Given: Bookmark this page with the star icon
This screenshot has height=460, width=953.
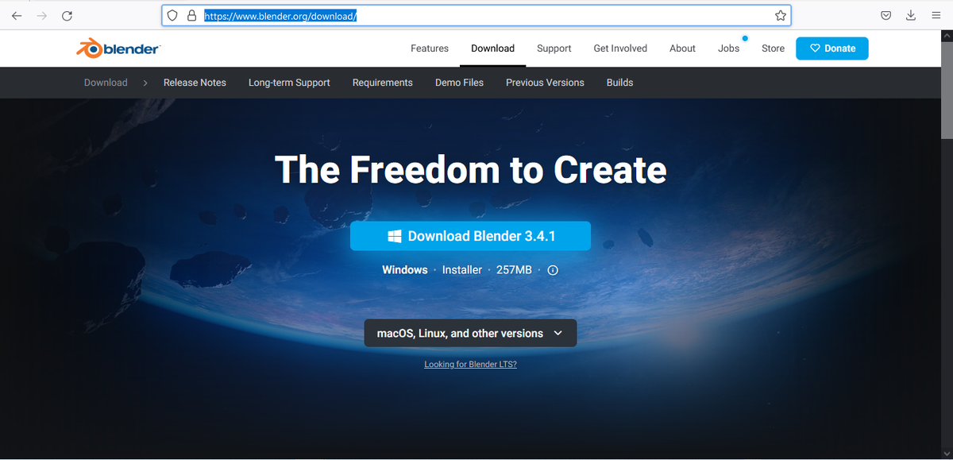Looking at the screenshot, I should [x=781, y=16].
